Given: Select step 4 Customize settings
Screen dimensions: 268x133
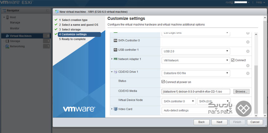Looking at the screenshot, I should (x=79, y=34).
